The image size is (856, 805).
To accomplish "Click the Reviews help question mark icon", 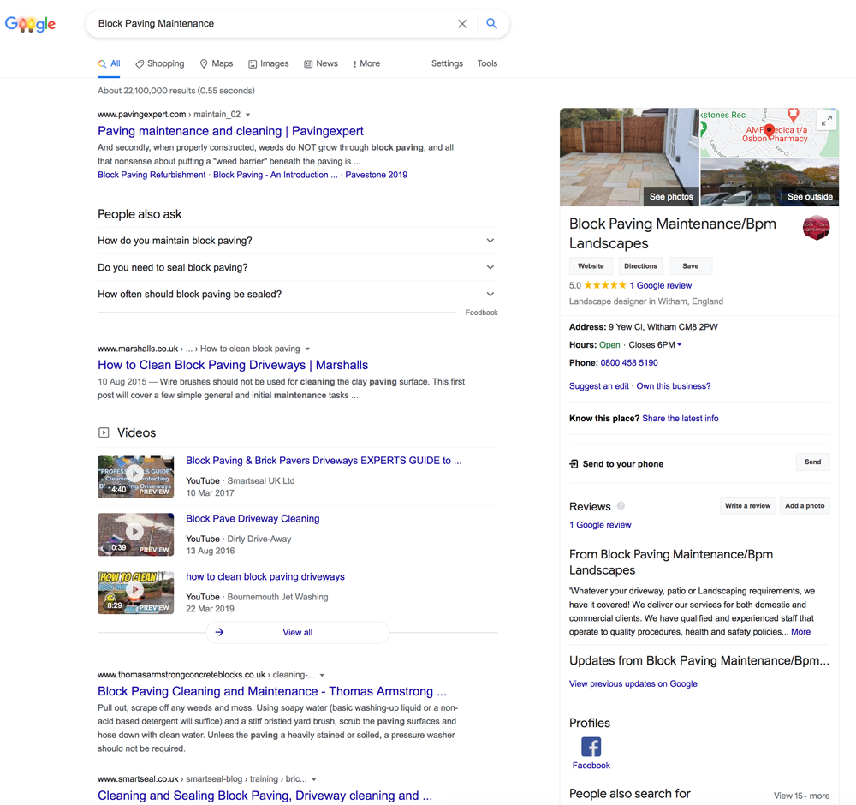I will point(621,506).
